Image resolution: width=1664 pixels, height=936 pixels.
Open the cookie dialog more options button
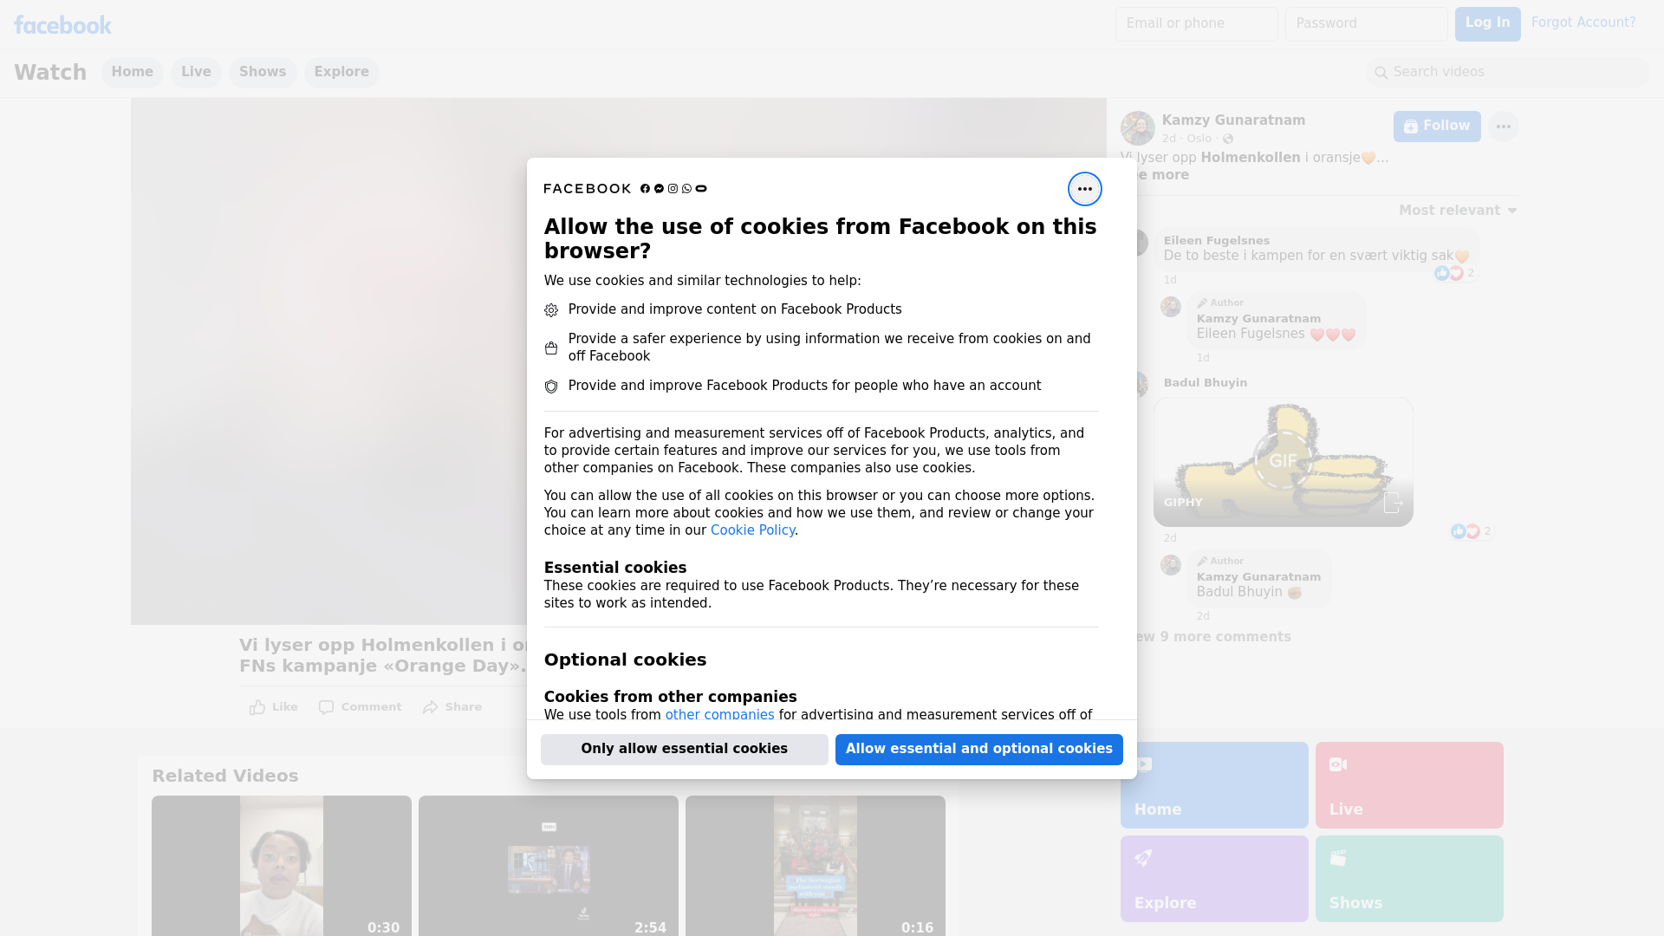pyautogui.click(x=1084, y=189)
